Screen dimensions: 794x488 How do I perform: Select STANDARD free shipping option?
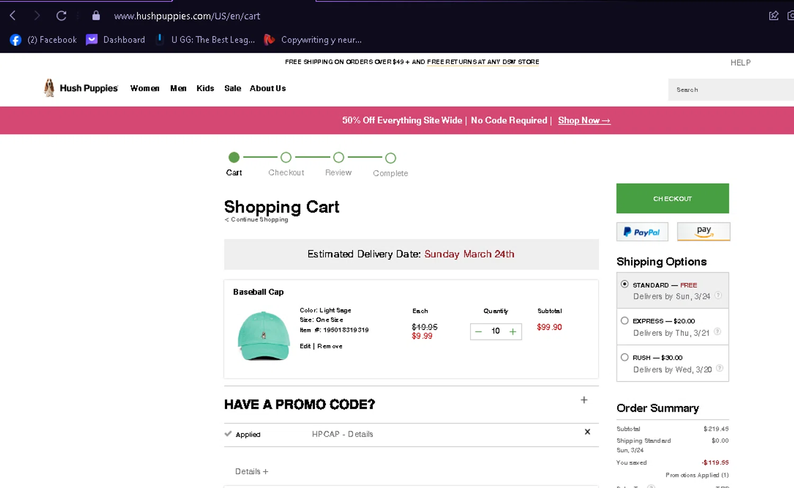625,285
